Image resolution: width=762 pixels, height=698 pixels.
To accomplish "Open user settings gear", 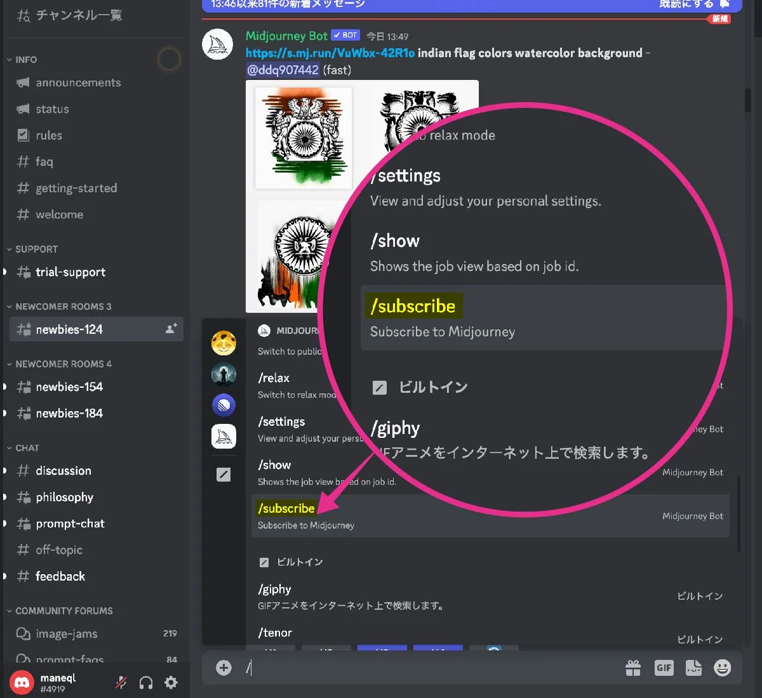I will (x=171, y=683).
